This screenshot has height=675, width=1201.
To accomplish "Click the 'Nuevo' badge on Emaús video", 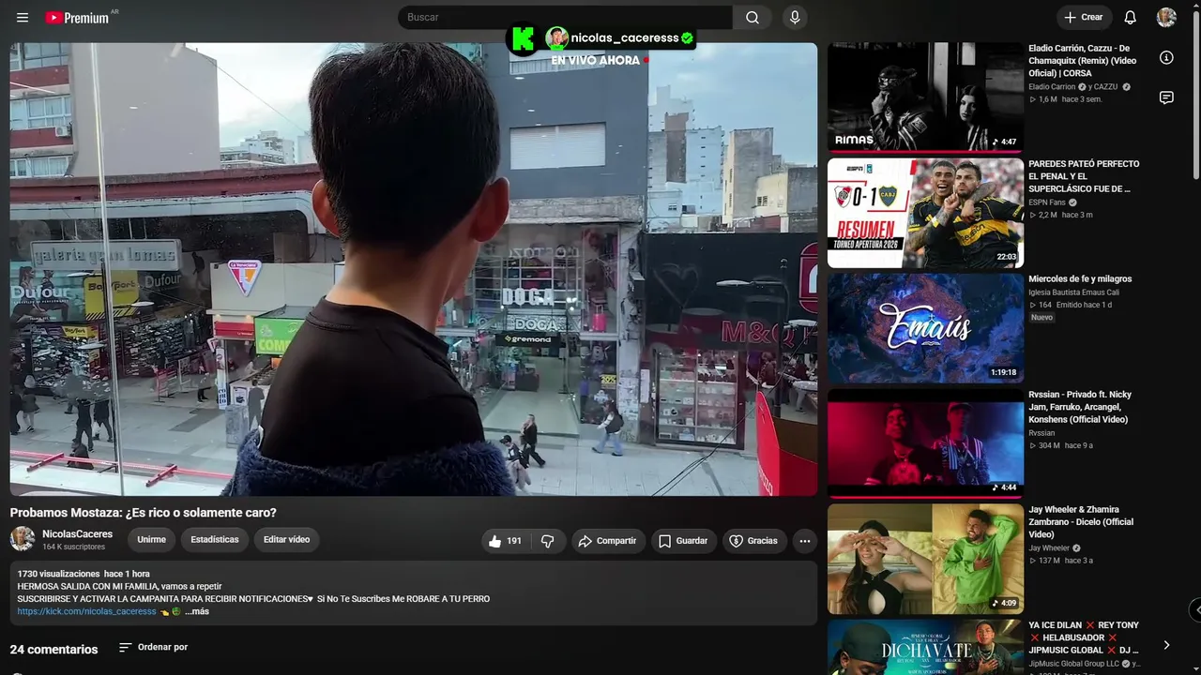I will [1042, 318].
